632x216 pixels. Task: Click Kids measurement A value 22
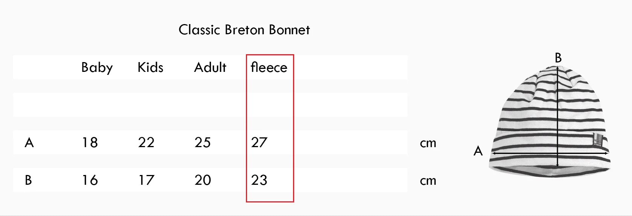tap(146, 143)
